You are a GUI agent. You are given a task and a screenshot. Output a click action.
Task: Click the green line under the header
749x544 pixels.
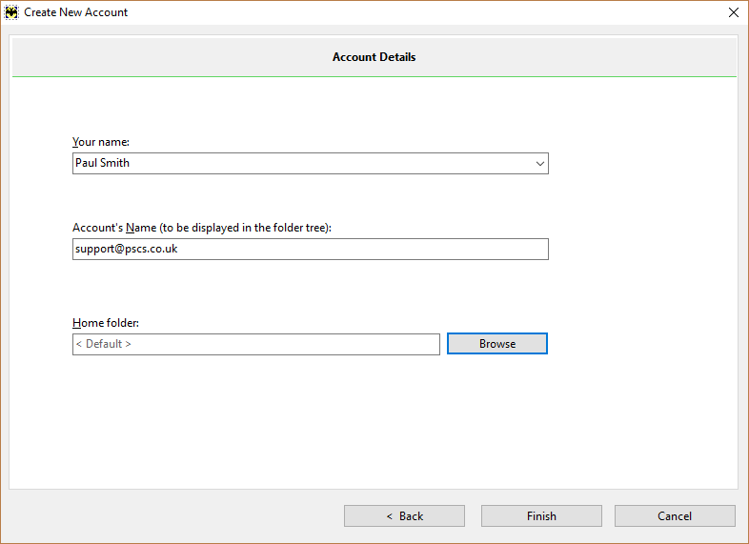[x=374, y=76]
